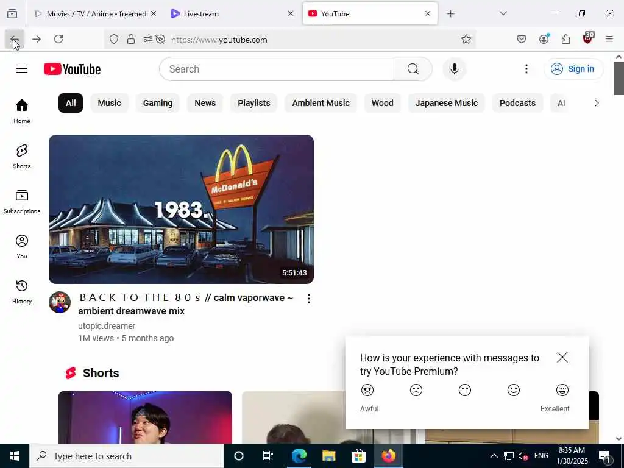The height and width of the screenshot is (468, 624).
Task: Open the Extensions puzzle icon
Action: click(x=565, y=39)
